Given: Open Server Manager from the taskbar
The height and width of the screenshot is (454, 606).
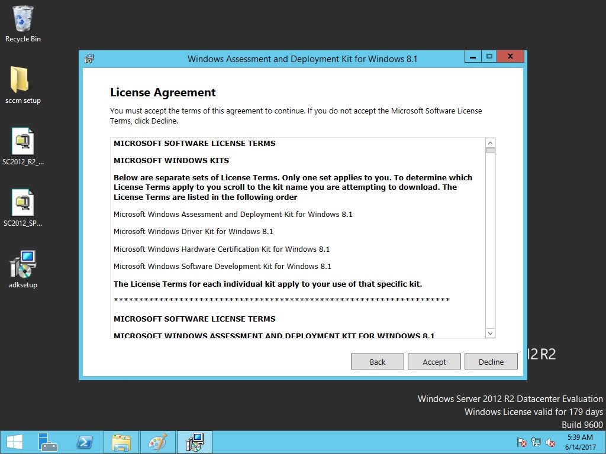Looking at the screenshot, I should [x=48, y=442].
